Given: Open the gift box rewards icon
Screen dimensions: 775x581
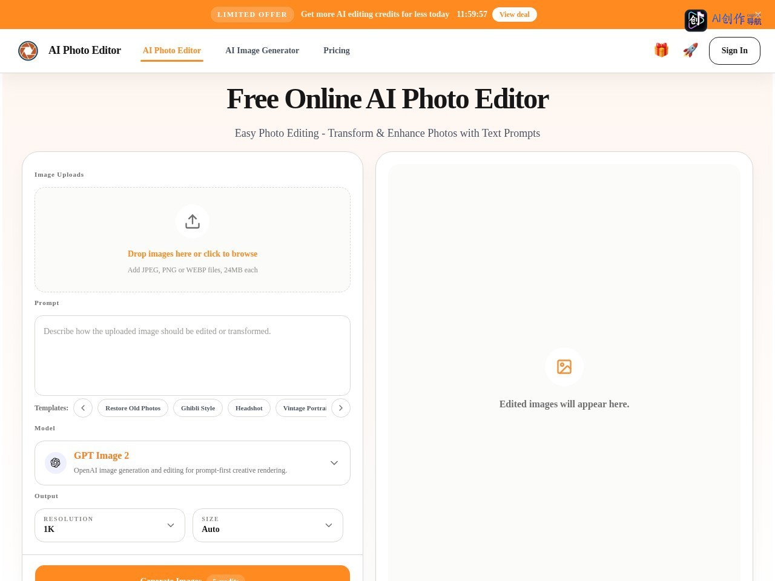Looking at the screenshot, I should point(661,50).
